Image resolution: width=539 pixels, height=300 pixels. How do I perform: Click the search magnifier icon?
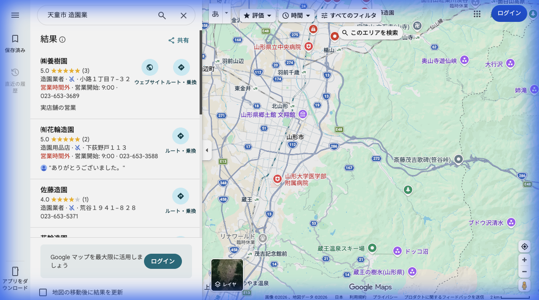162,16
